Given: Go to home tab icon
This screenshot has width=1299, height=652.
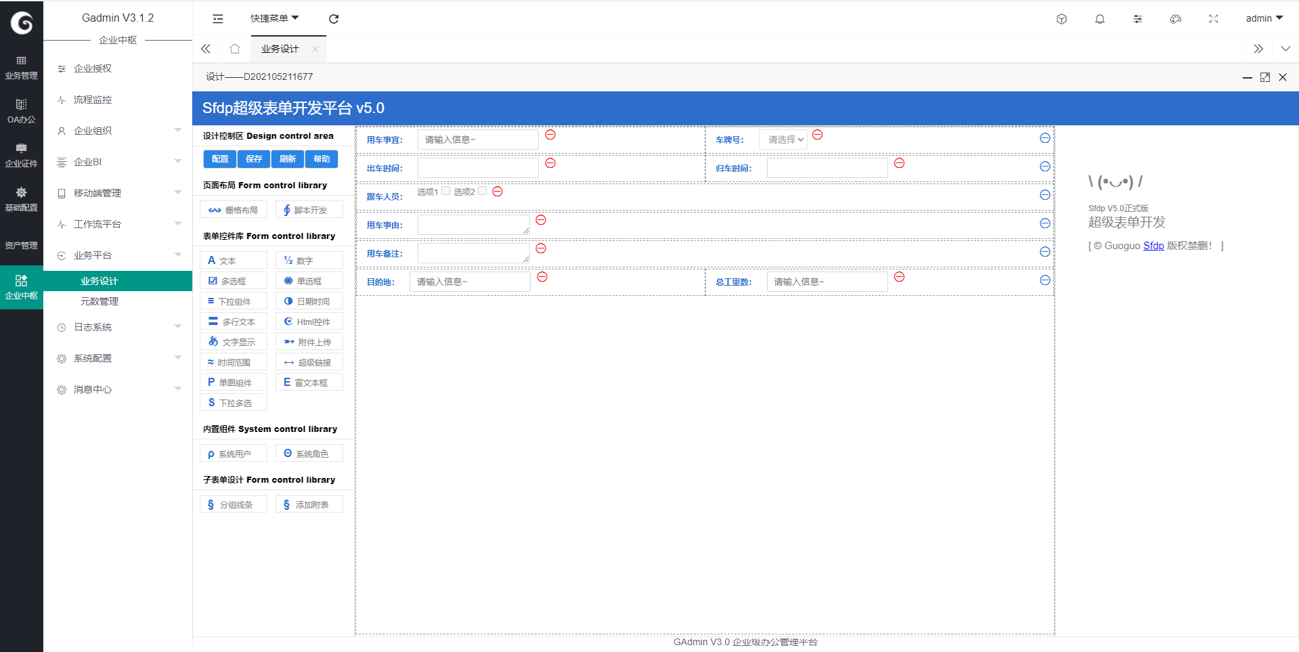Looking at the screenshot, I should click(235, 49).
